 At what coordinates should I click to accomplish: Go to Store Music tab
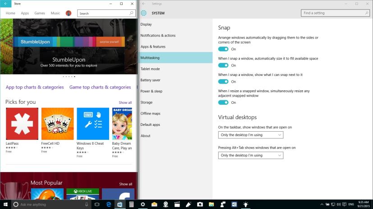click(x=55, y=13)
